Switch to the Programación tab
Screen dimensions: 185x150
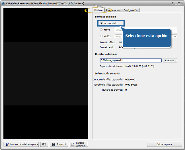coord(113,10)
